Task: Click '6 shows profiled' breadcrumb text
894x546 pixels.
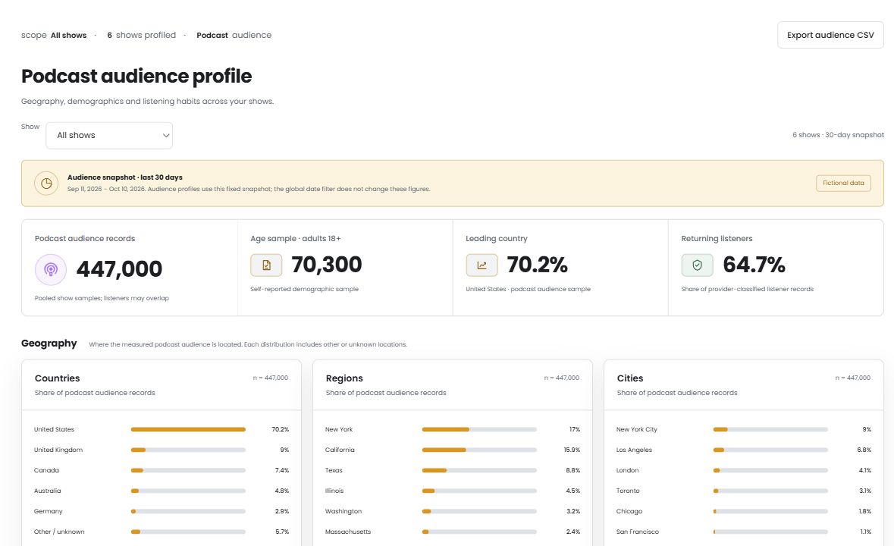Action: [x=141, y=36]
